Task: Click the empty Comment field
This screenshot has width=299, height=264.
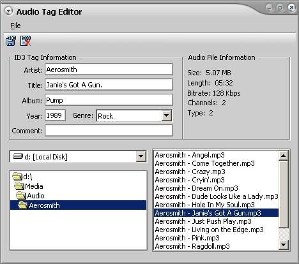Action: (x=109, y=131)
